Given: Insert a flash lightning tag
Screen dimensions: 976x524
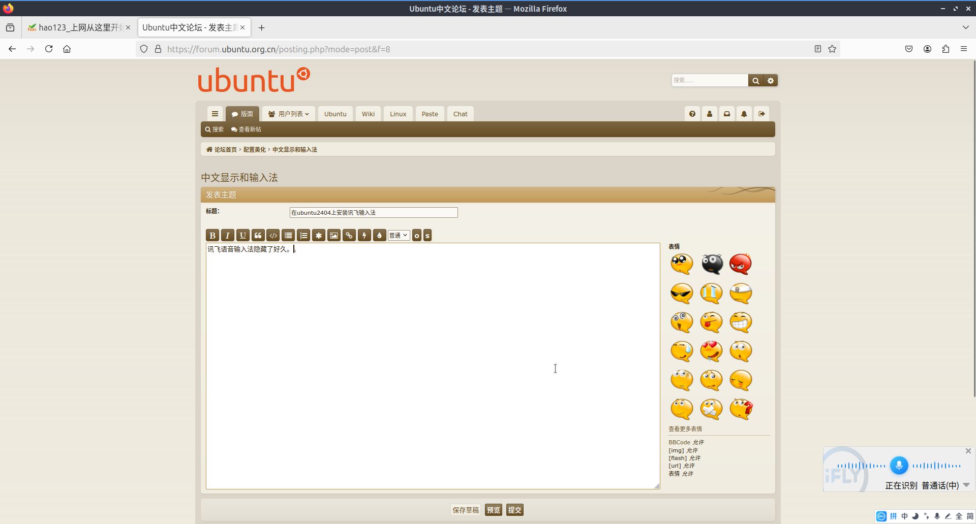Looking at the screenshot, I should point(364,235).
